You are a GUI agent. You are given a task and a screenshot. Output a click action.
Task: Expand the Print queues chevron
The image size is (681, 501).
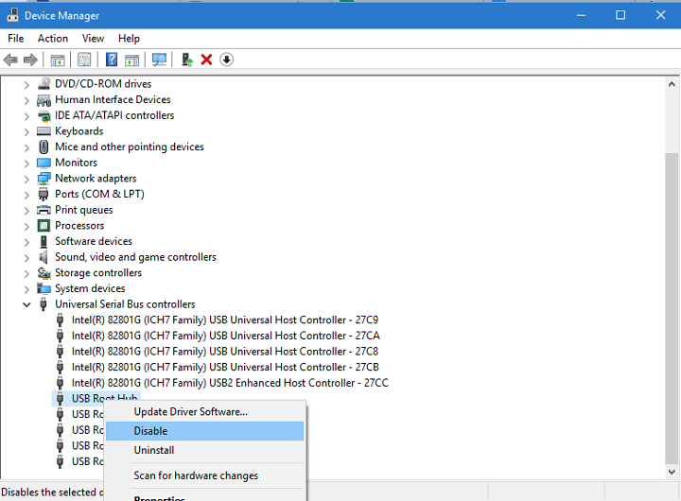tap(26, 211)
